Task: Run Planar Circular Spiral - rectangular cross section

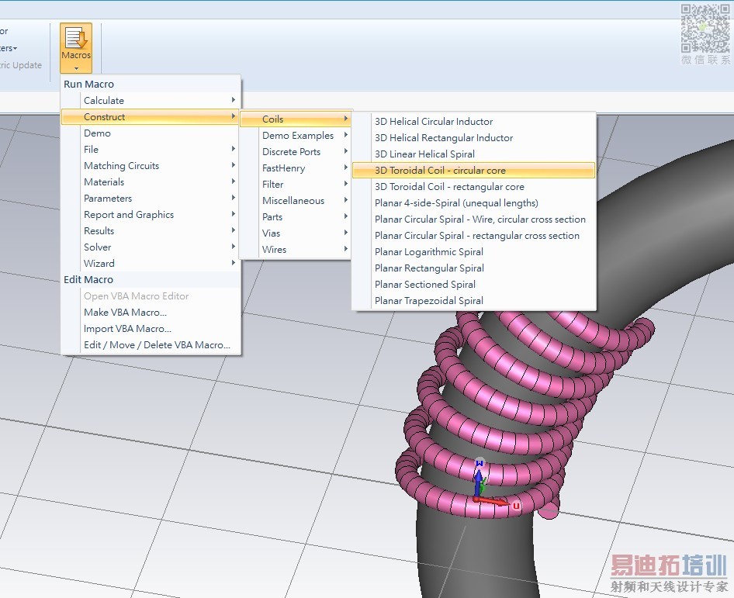Action: 474,236
